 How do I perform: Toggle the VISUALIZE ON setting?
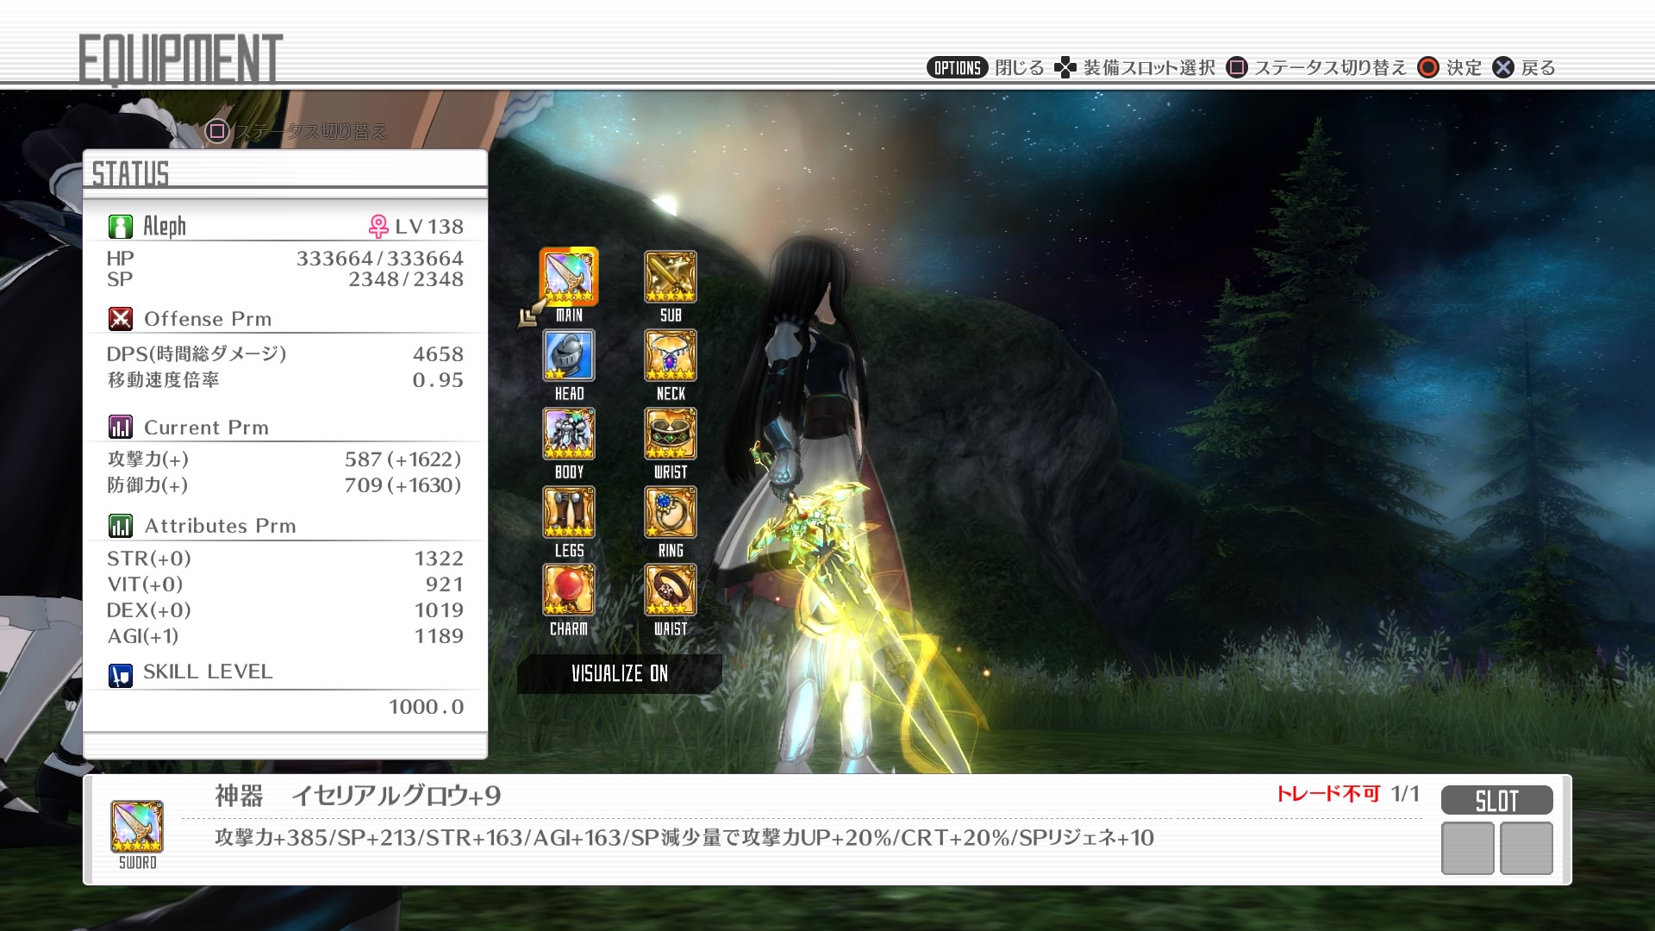point(619,674)
